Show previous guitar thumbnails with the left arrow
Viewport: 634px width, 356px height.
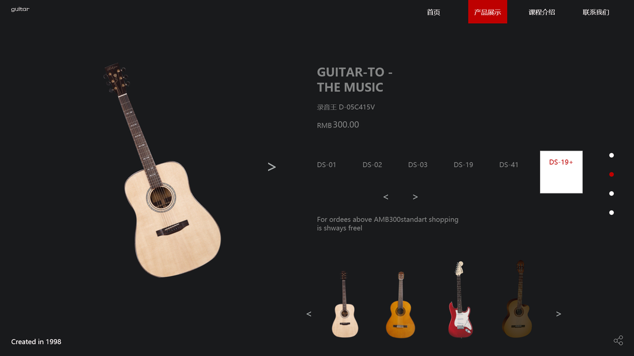(x=309, y=314)
